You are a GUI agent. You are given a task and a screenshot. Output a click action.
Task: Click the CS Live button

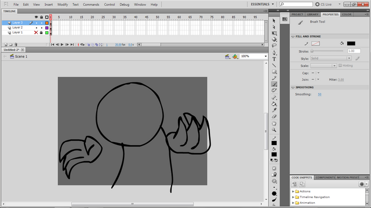(x=323, y=4)
